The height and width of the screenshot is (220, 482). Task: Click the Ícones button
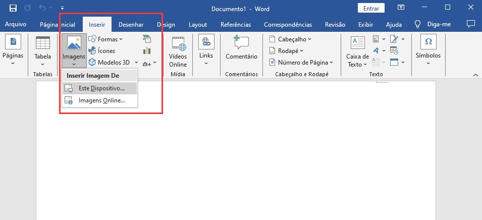[102, 50]
